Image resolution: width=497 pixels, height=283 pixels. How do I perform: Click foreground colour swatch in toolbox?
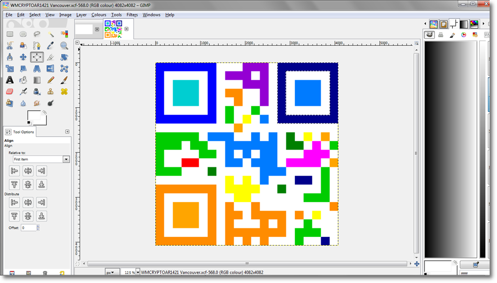[x=34, y=116]
